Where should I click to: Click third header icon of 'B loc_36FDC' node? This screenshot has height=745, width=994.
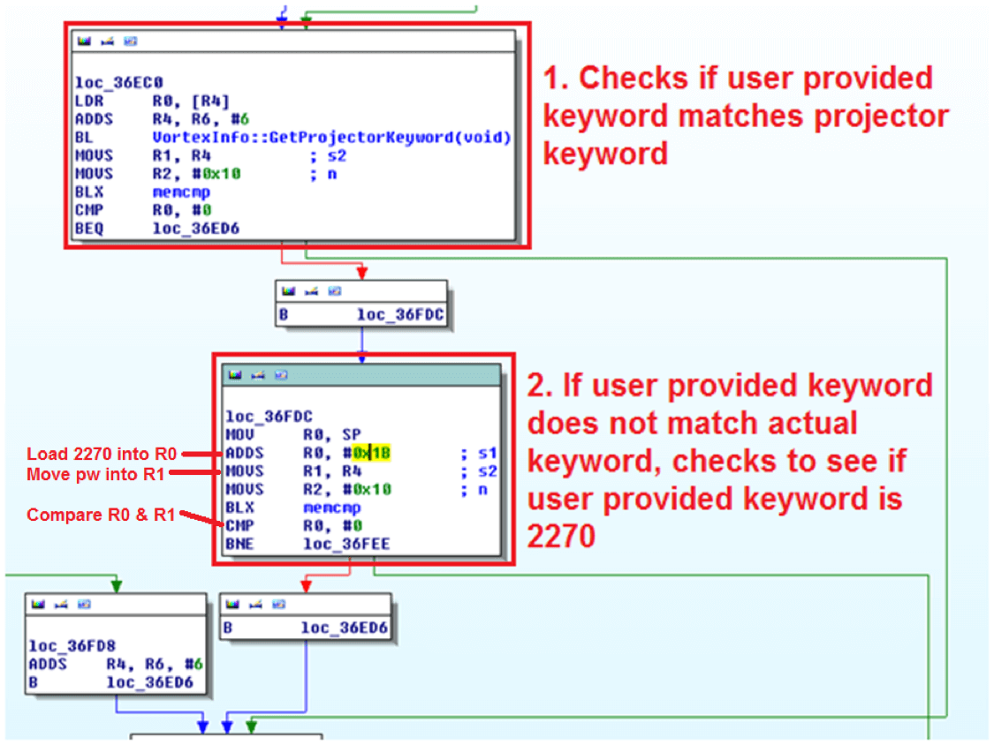pos(334,290)
